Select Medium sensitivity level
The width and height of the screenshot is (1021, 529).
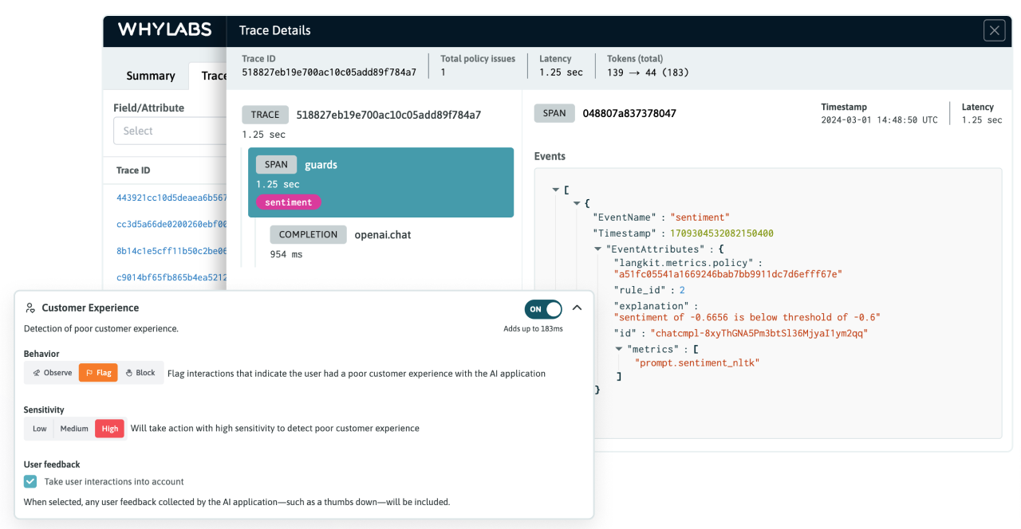74,429
